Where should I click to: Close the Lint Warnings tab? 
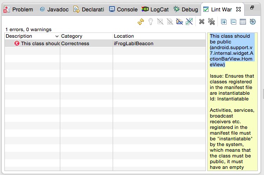[x=238, y=9]
